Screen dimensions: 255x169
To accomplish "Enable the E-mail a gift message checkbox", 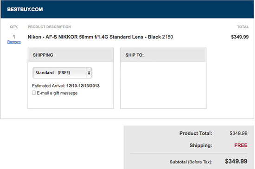I will 34,93.
